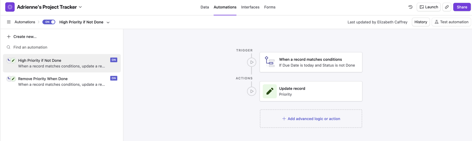Click the plus icon next to Create new
472x141 pixels.
point(9,37)
